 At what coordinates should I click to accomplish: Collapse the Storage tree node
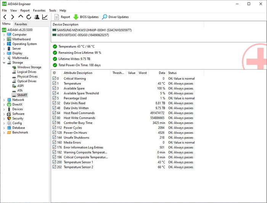coord(4,62)
